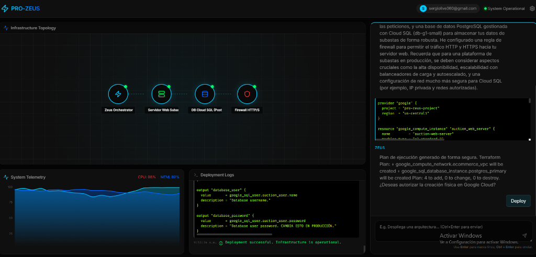Click the user avatar icon beside email
The width and height of the screenshot is (536, 257).
click(x=423, y=8)
